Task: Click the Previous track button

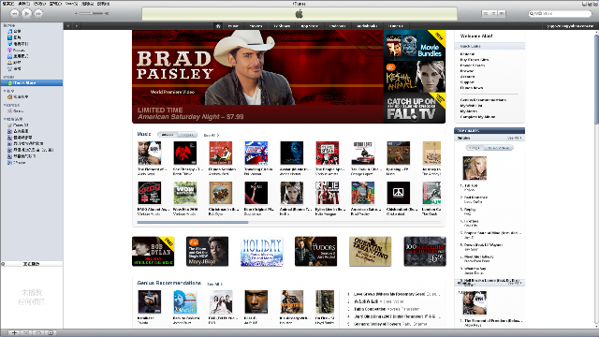Action: (x=15, y=13)
